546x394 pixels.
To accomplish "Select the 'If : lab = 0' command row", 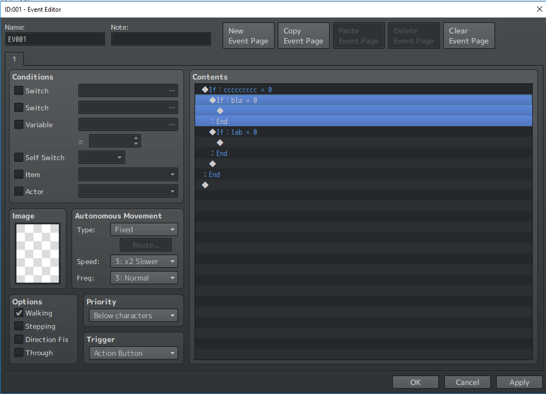I will tap(364, 132).
